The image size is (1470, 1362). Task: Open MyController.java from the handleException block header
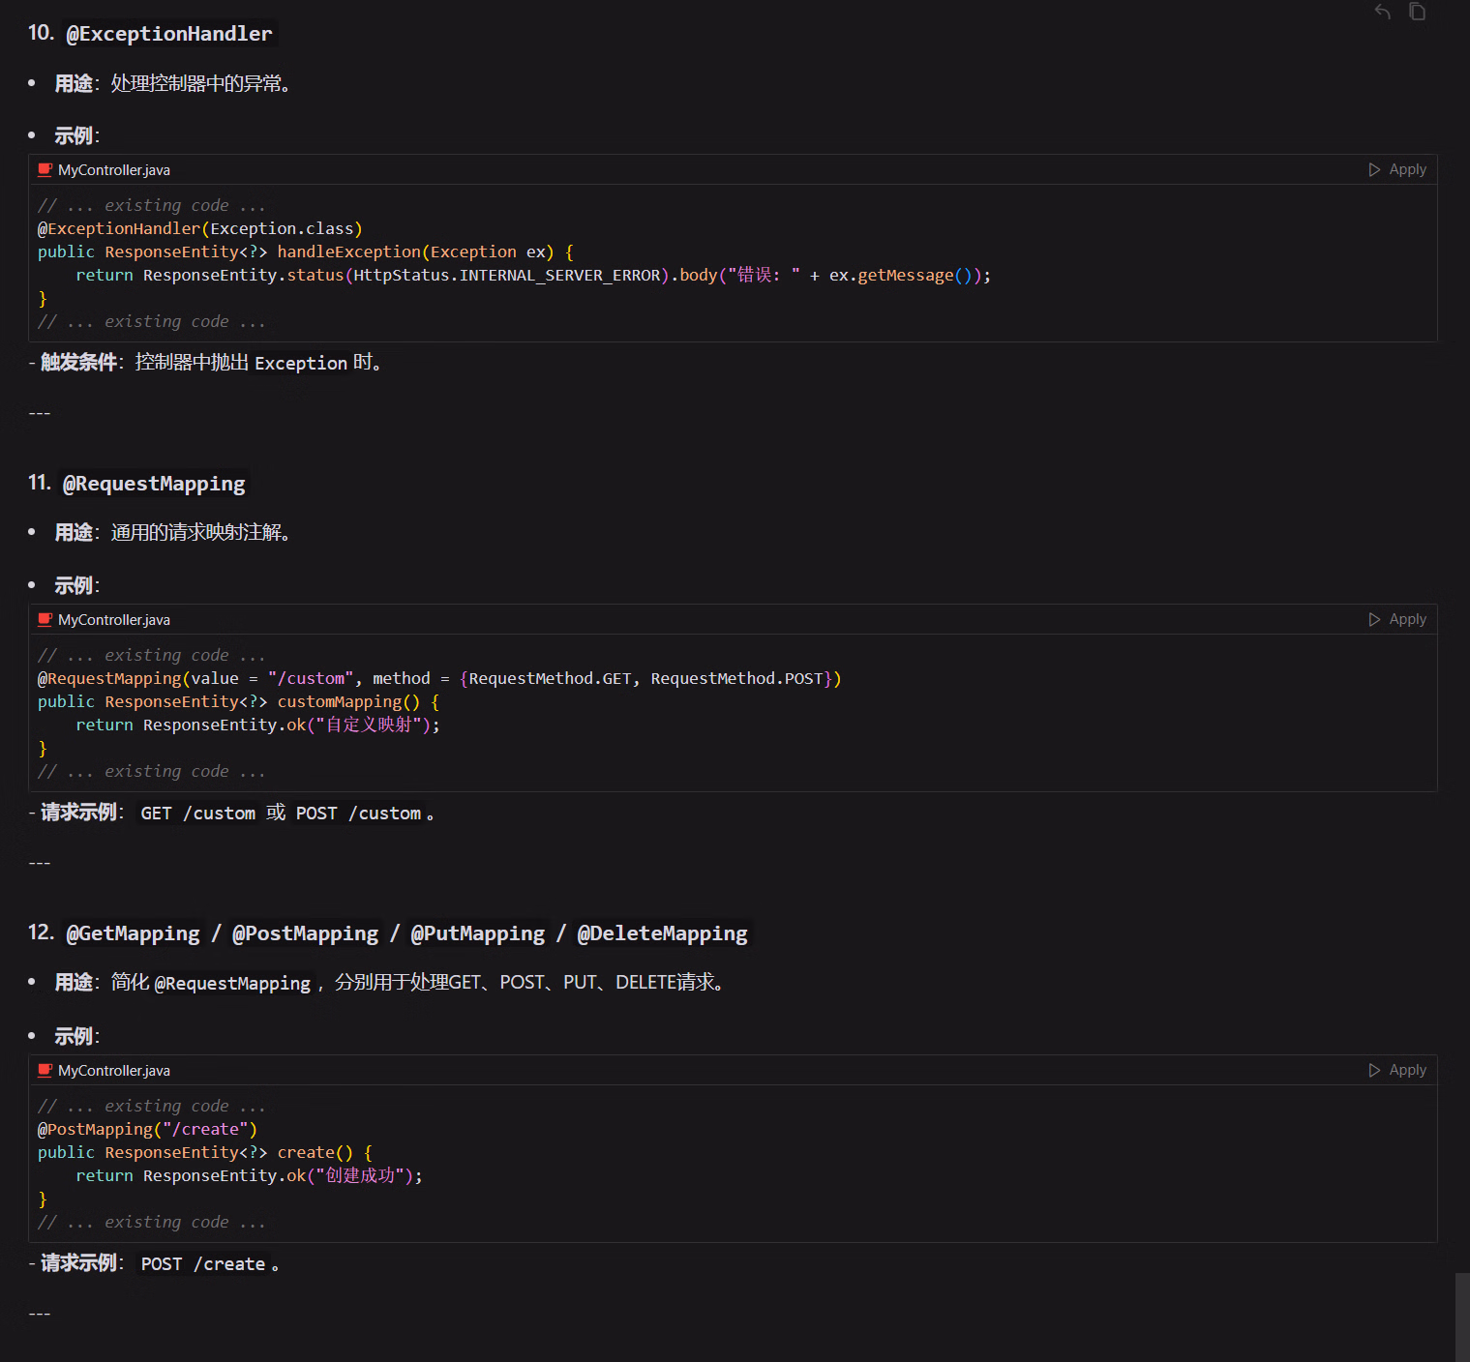pos(113,170)
